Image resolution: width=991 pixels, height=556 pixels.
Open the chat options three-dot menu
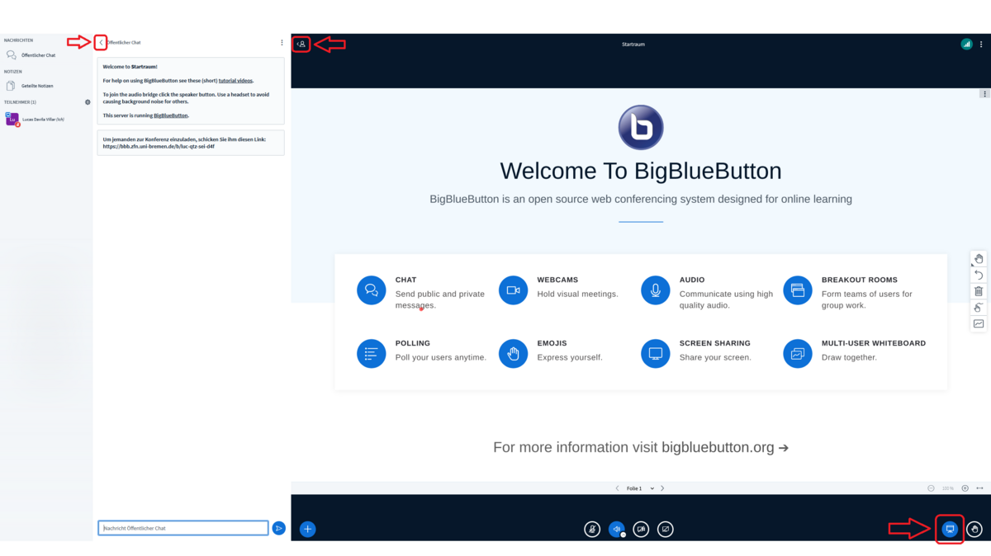pyautogui.click(x=282, y=42)
